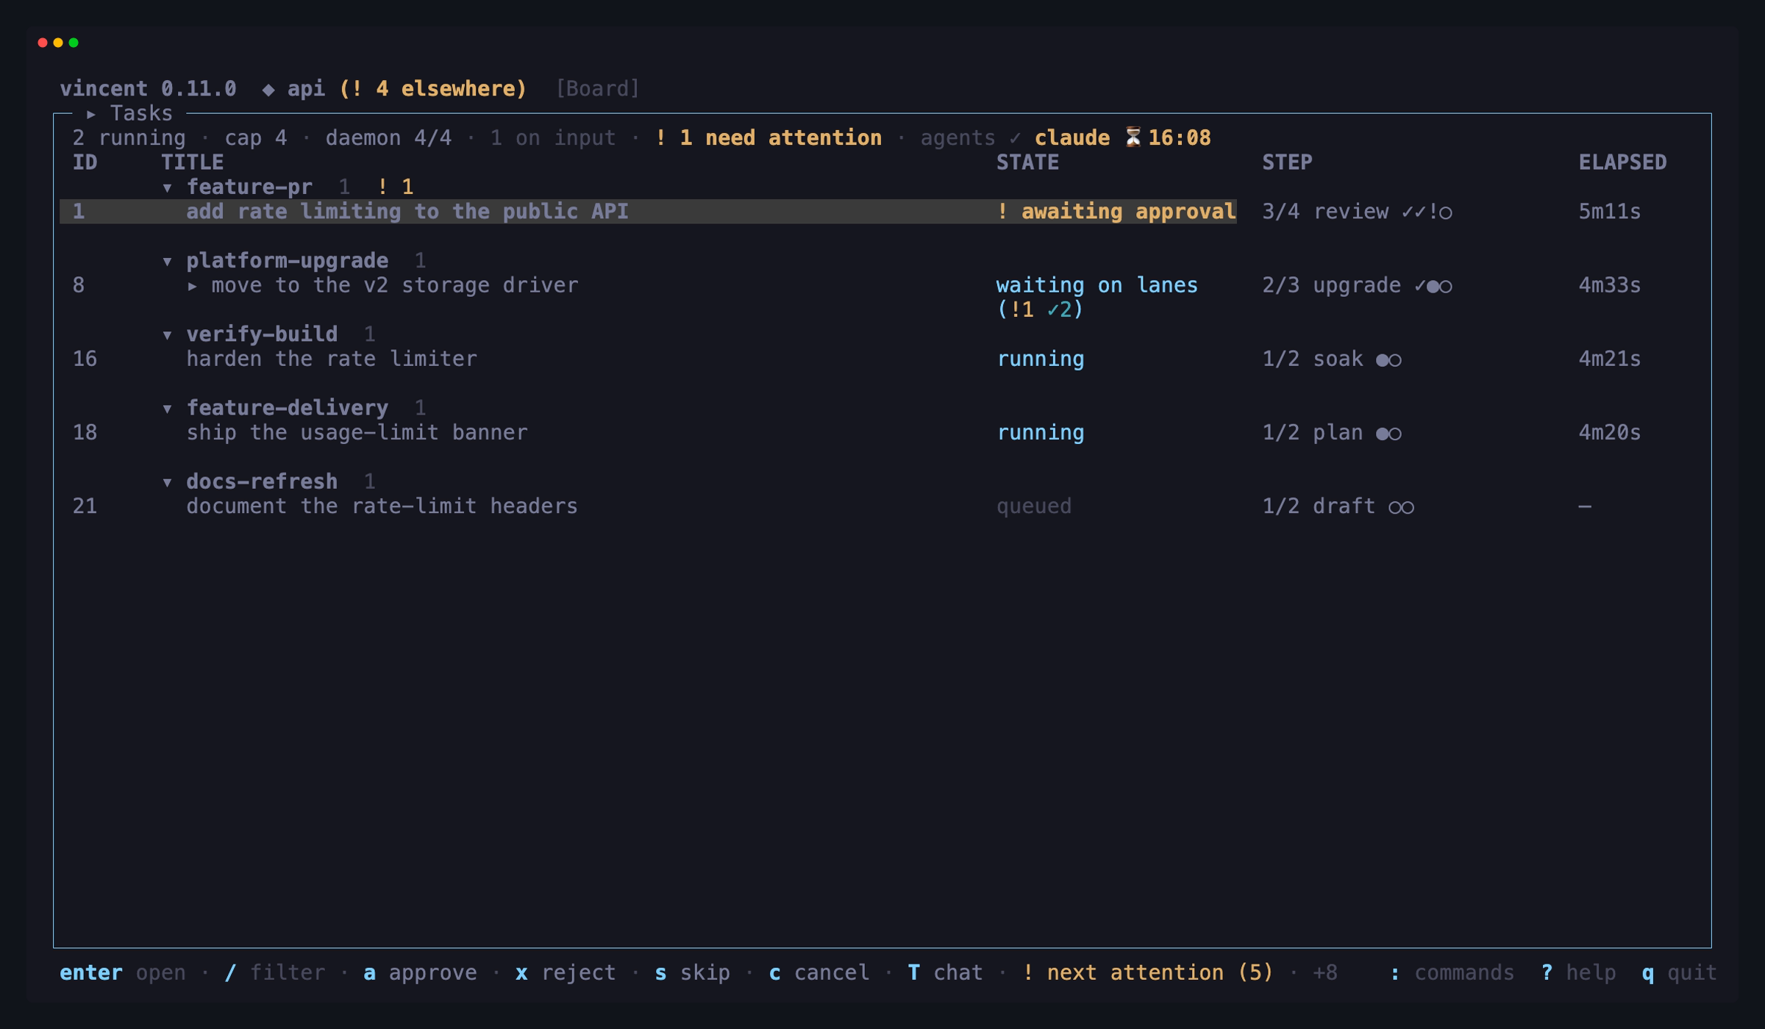Viewport: 1765px width, 1029px height.
Task: Switch to the [Board] view tab
Action: pos(597,89)
